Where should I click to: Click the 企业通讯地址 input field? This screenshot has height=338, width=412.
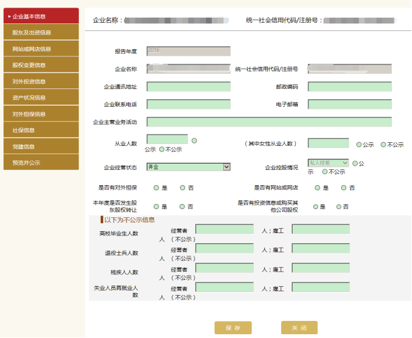188,87
